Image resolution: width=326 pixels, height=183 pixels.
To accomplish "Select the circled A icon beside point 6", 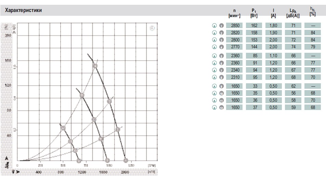I will (214, 63).
